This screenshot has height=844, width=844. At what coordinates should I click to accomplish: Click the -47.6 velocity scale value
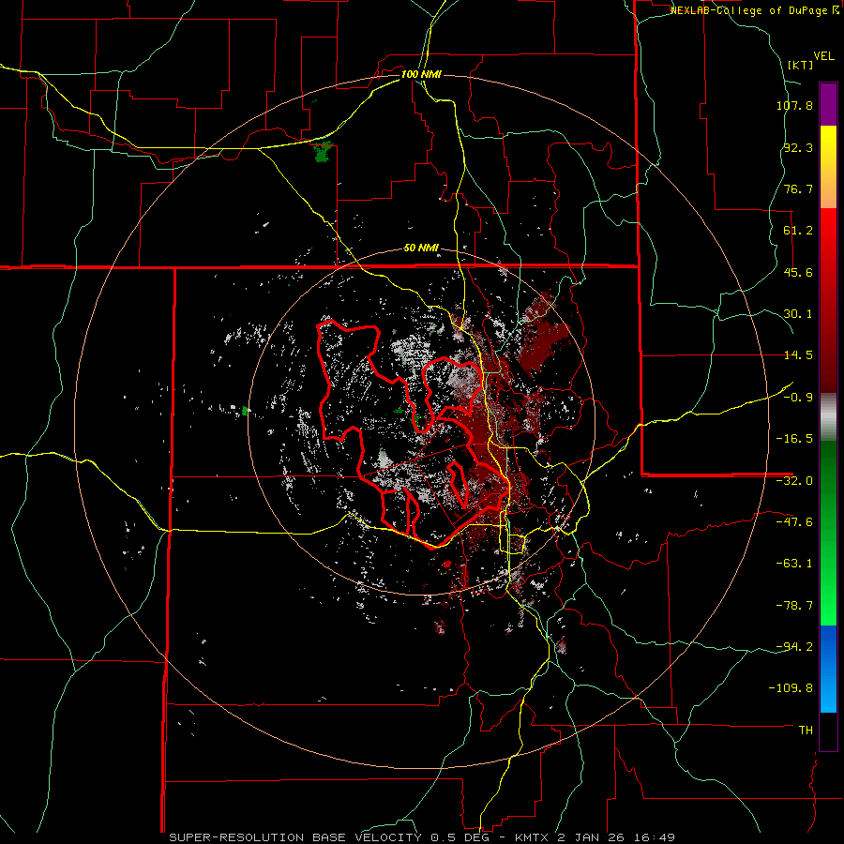(794, 522)
